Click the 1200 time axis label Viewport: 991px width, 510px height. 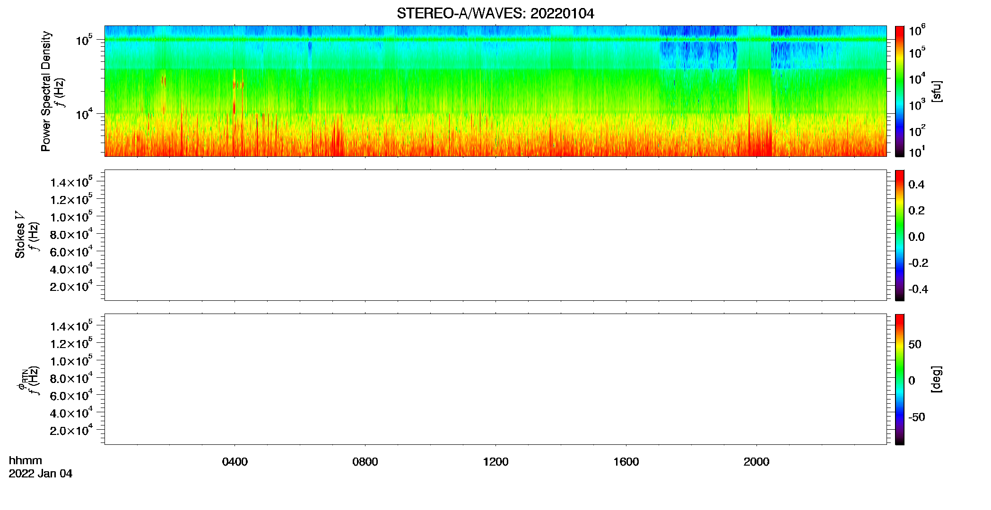tap(495, 462)
